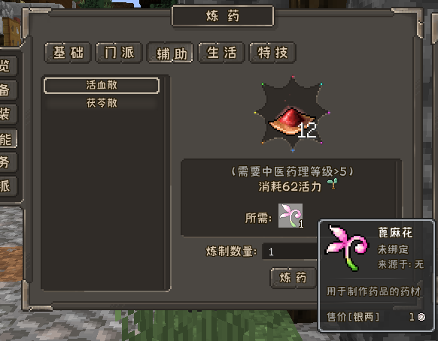Click the green sprout vitality icon
Screen dimensions: 438x341
point(333,184)
